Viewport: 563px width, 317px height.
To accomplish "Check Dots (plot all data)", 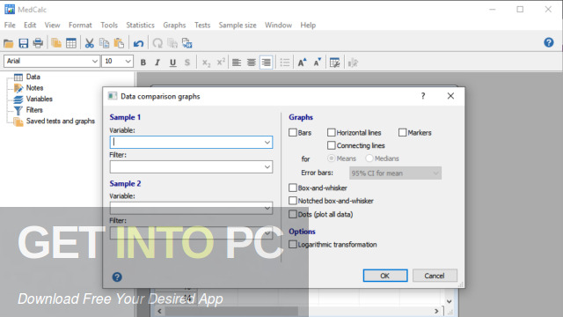I will click(x=293, y=215).
